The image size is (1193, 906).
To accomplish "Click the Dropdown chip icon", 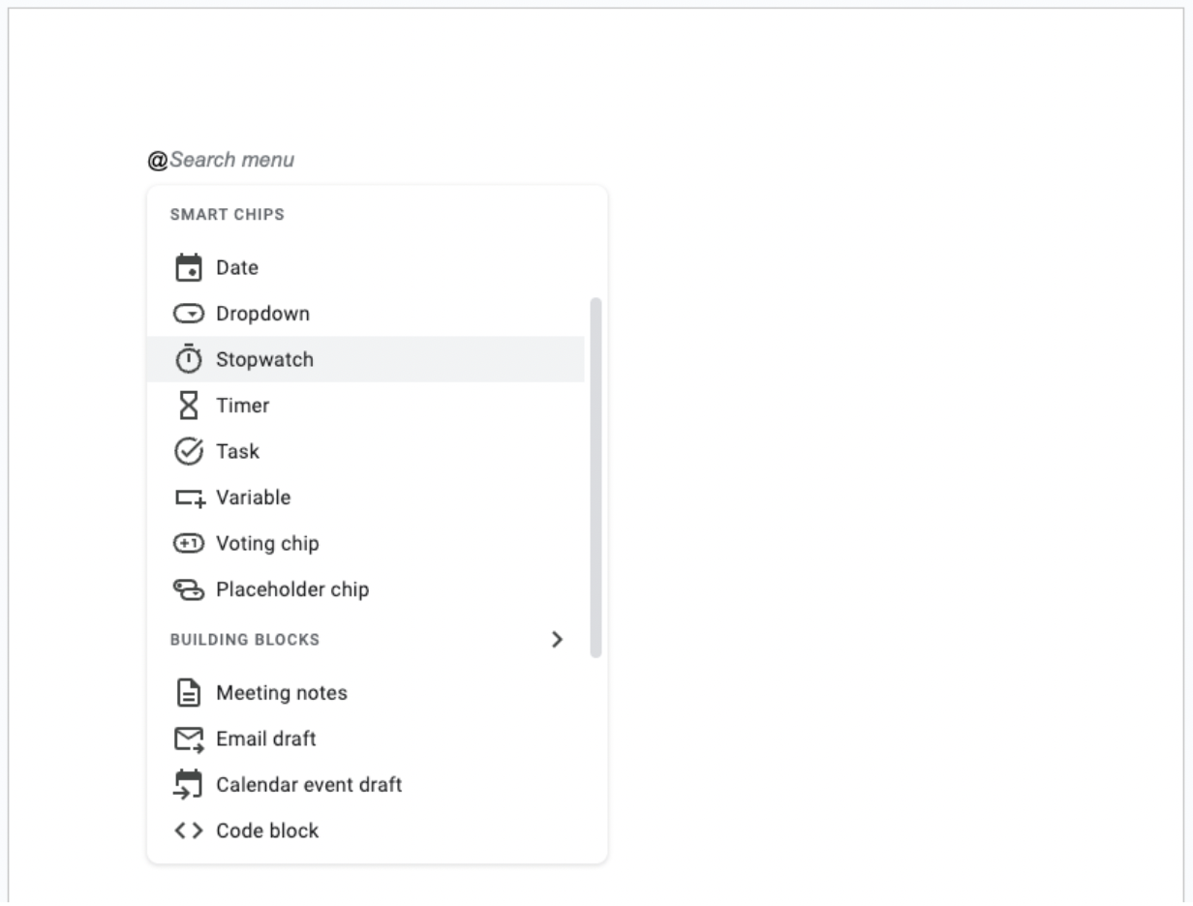I will (189, 314).
